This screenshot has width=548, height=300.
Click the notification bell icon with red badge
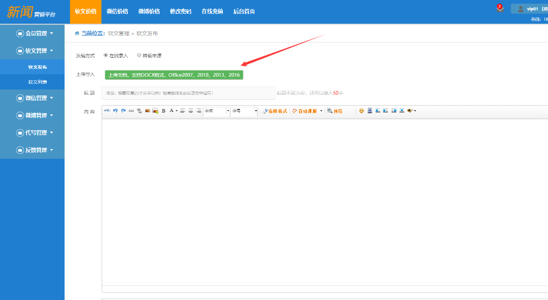point(500,9)
